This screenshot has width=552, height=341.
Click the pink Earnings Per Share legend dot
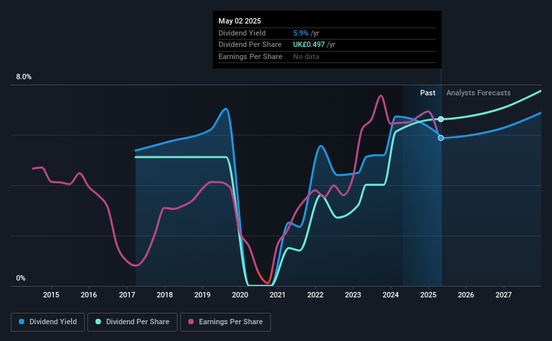[191, 322]
